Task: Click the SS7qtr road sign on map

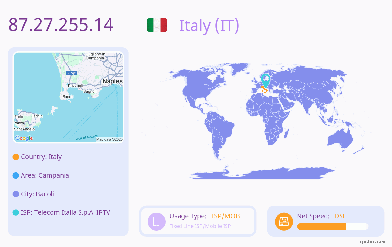Action: pyautogui.click(x=71, y=73)
